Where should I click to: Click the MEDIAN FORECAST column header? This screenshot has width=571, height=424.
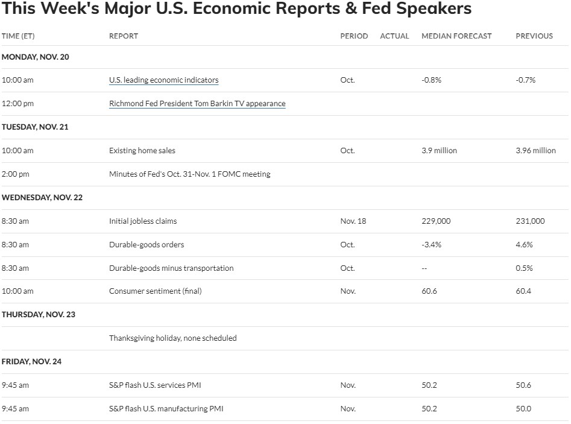456,36
